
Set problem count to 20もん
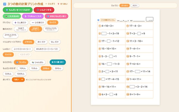coord(46,68)
